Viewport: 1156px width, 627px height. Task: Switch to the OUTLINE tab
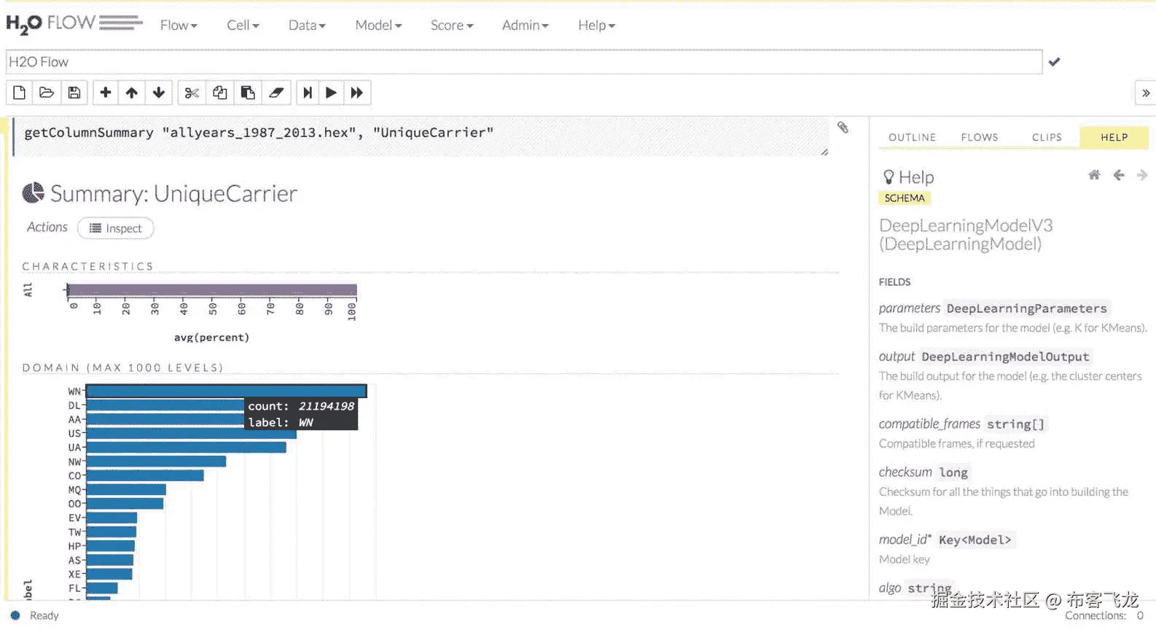coord(912,137)
